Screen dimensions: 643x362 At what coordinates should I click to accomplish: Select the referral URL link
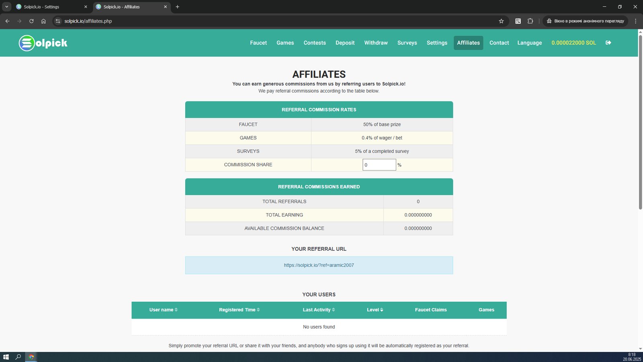tap(319, 265)
